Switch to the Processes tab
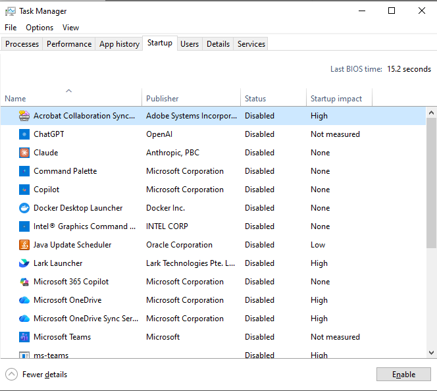Viewport: 437px width, 391px height. tap(22, 44)
